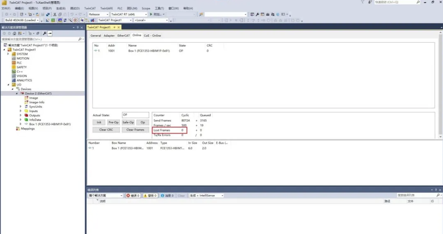Collapse the I/O tree node

pyautogui.click(x=8, y=85)
